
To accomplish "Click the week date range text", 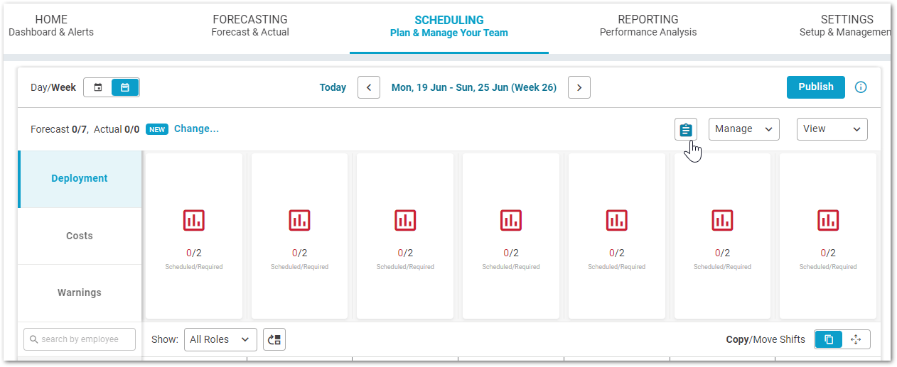I will (x=474, y=87).
